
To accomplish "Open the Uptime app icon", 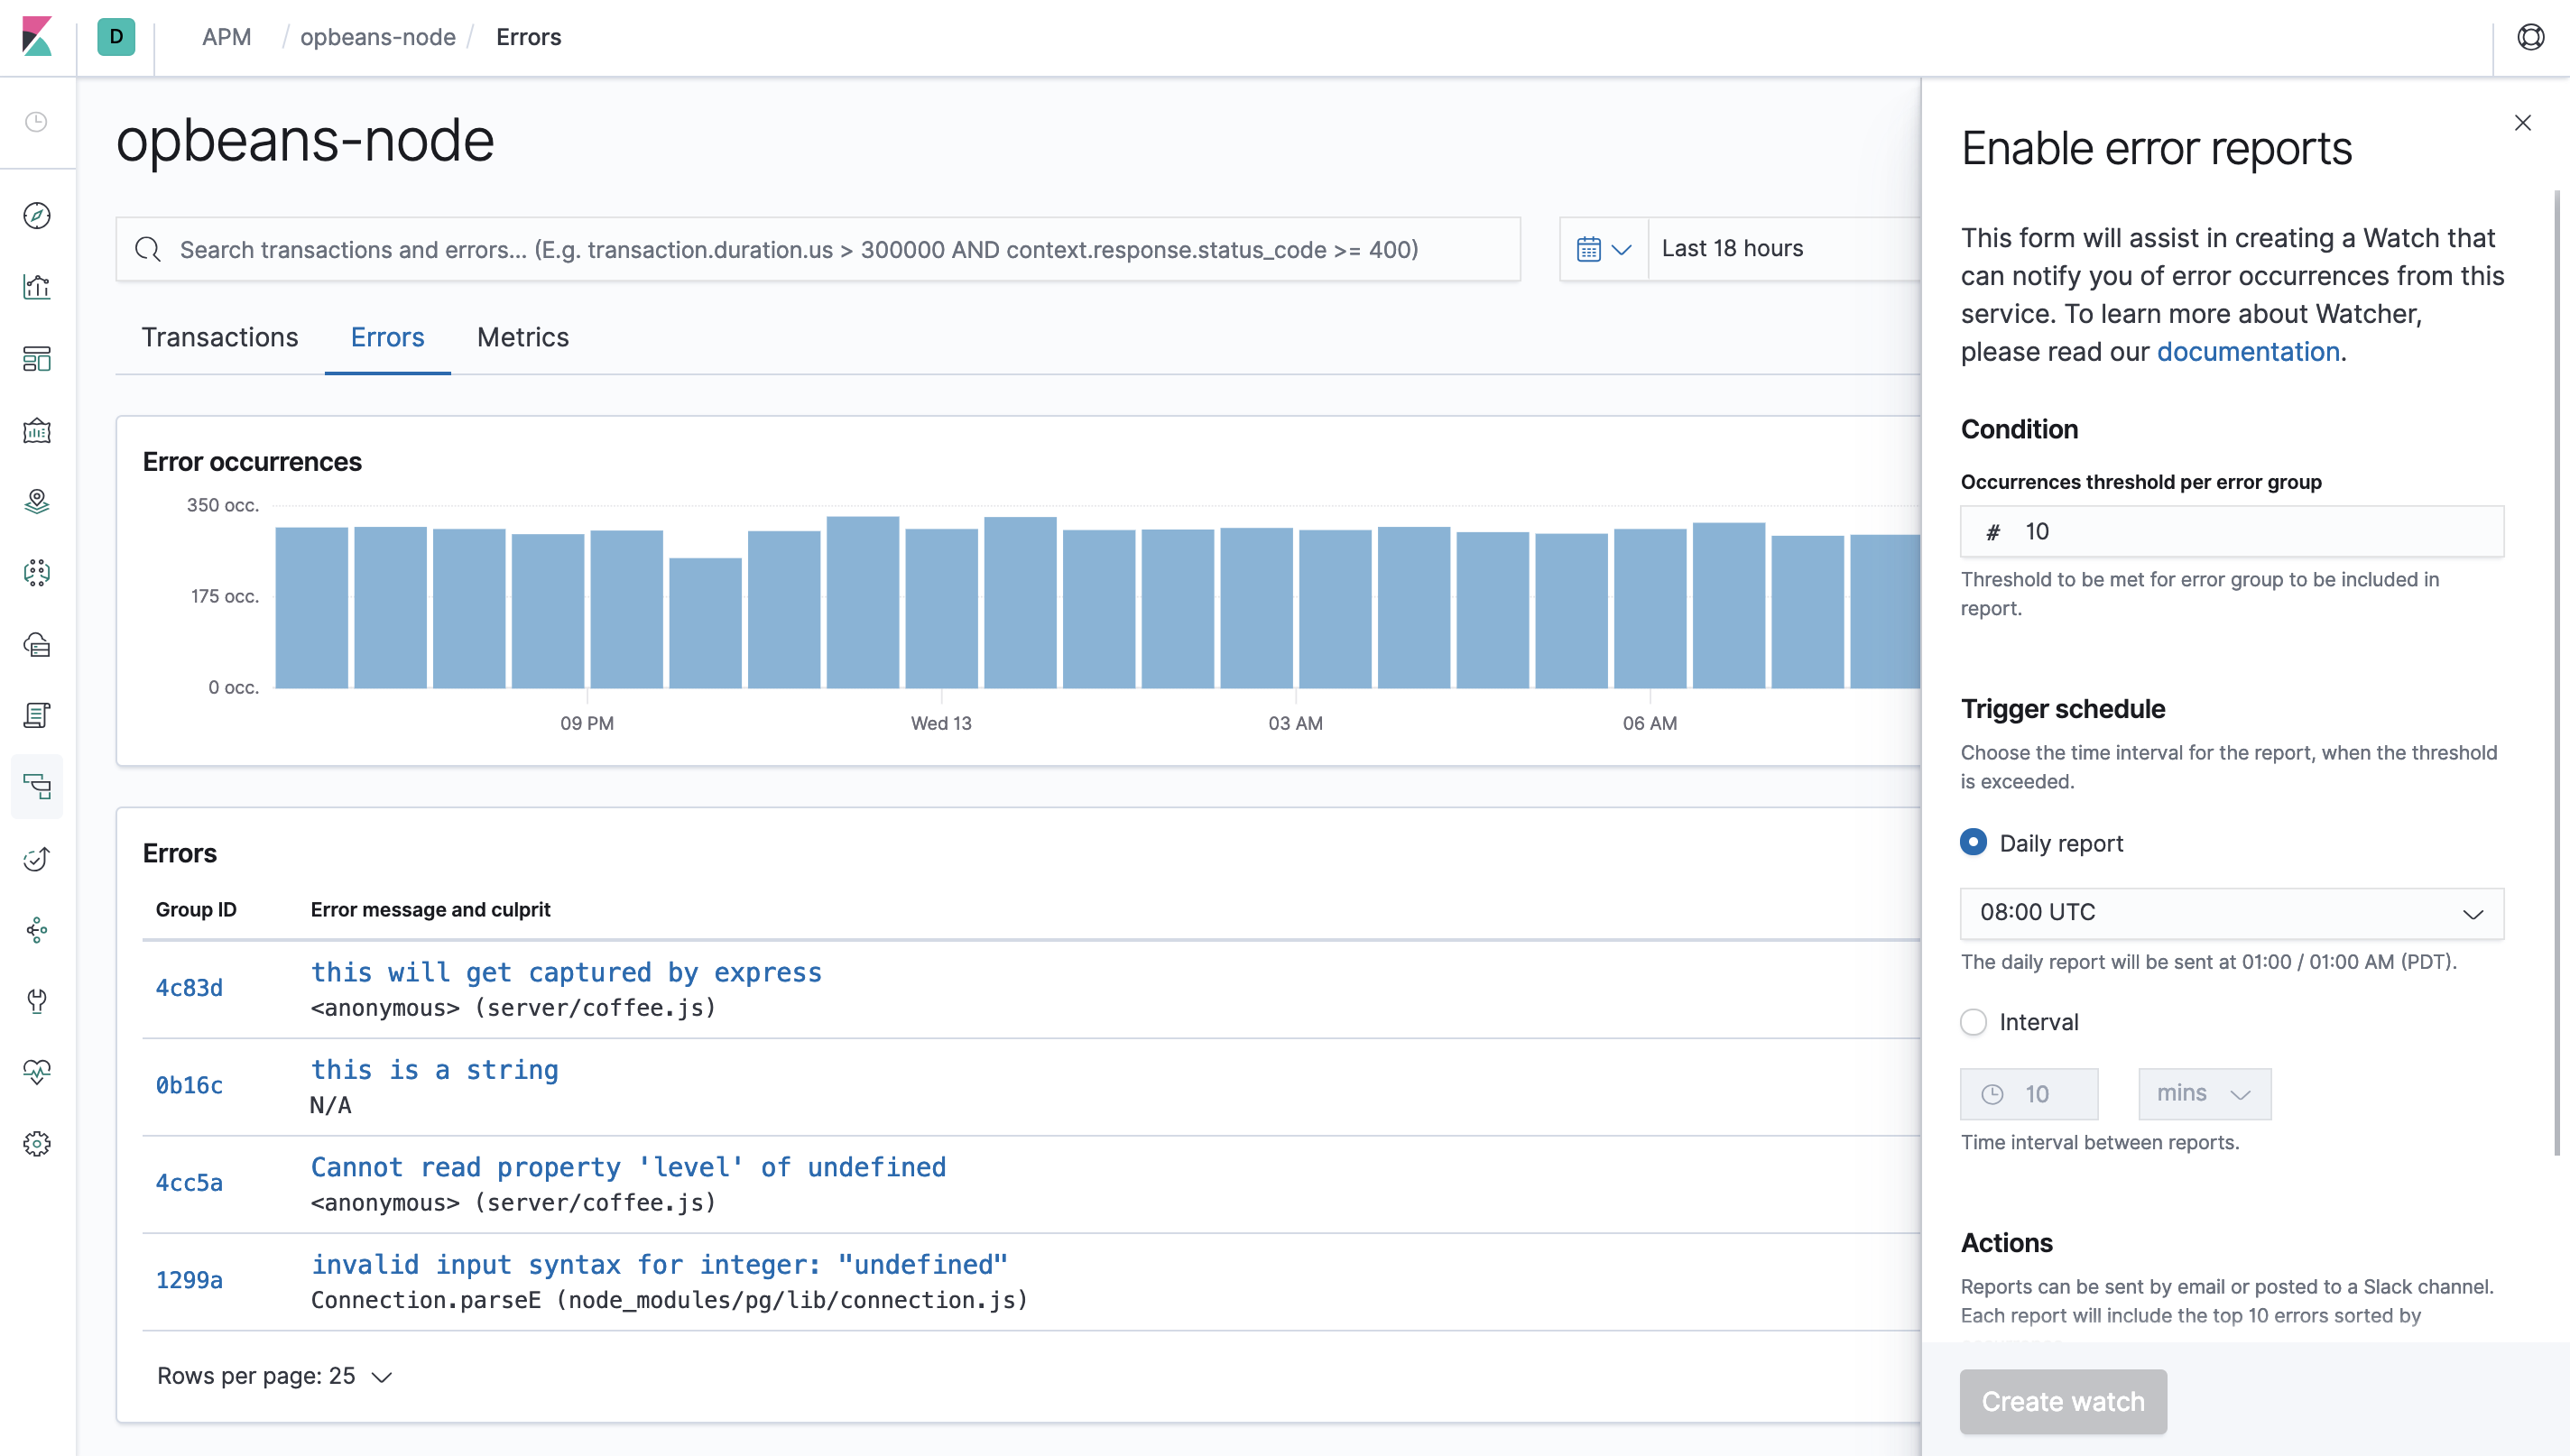I will [37, 859].
